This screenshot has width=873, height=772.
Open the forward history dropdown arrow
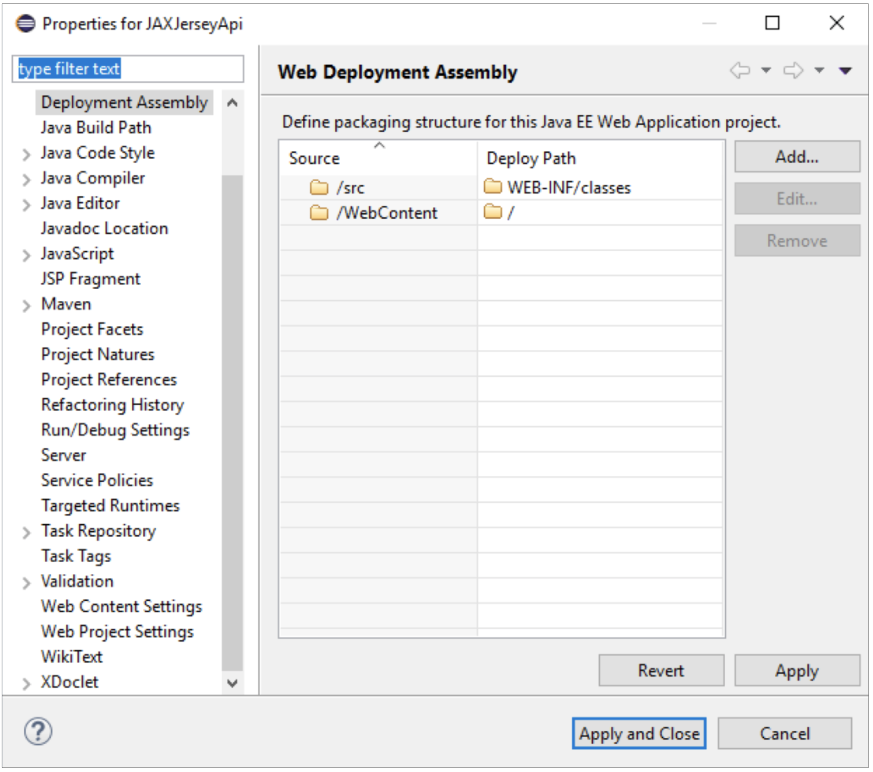pos(819,70)
